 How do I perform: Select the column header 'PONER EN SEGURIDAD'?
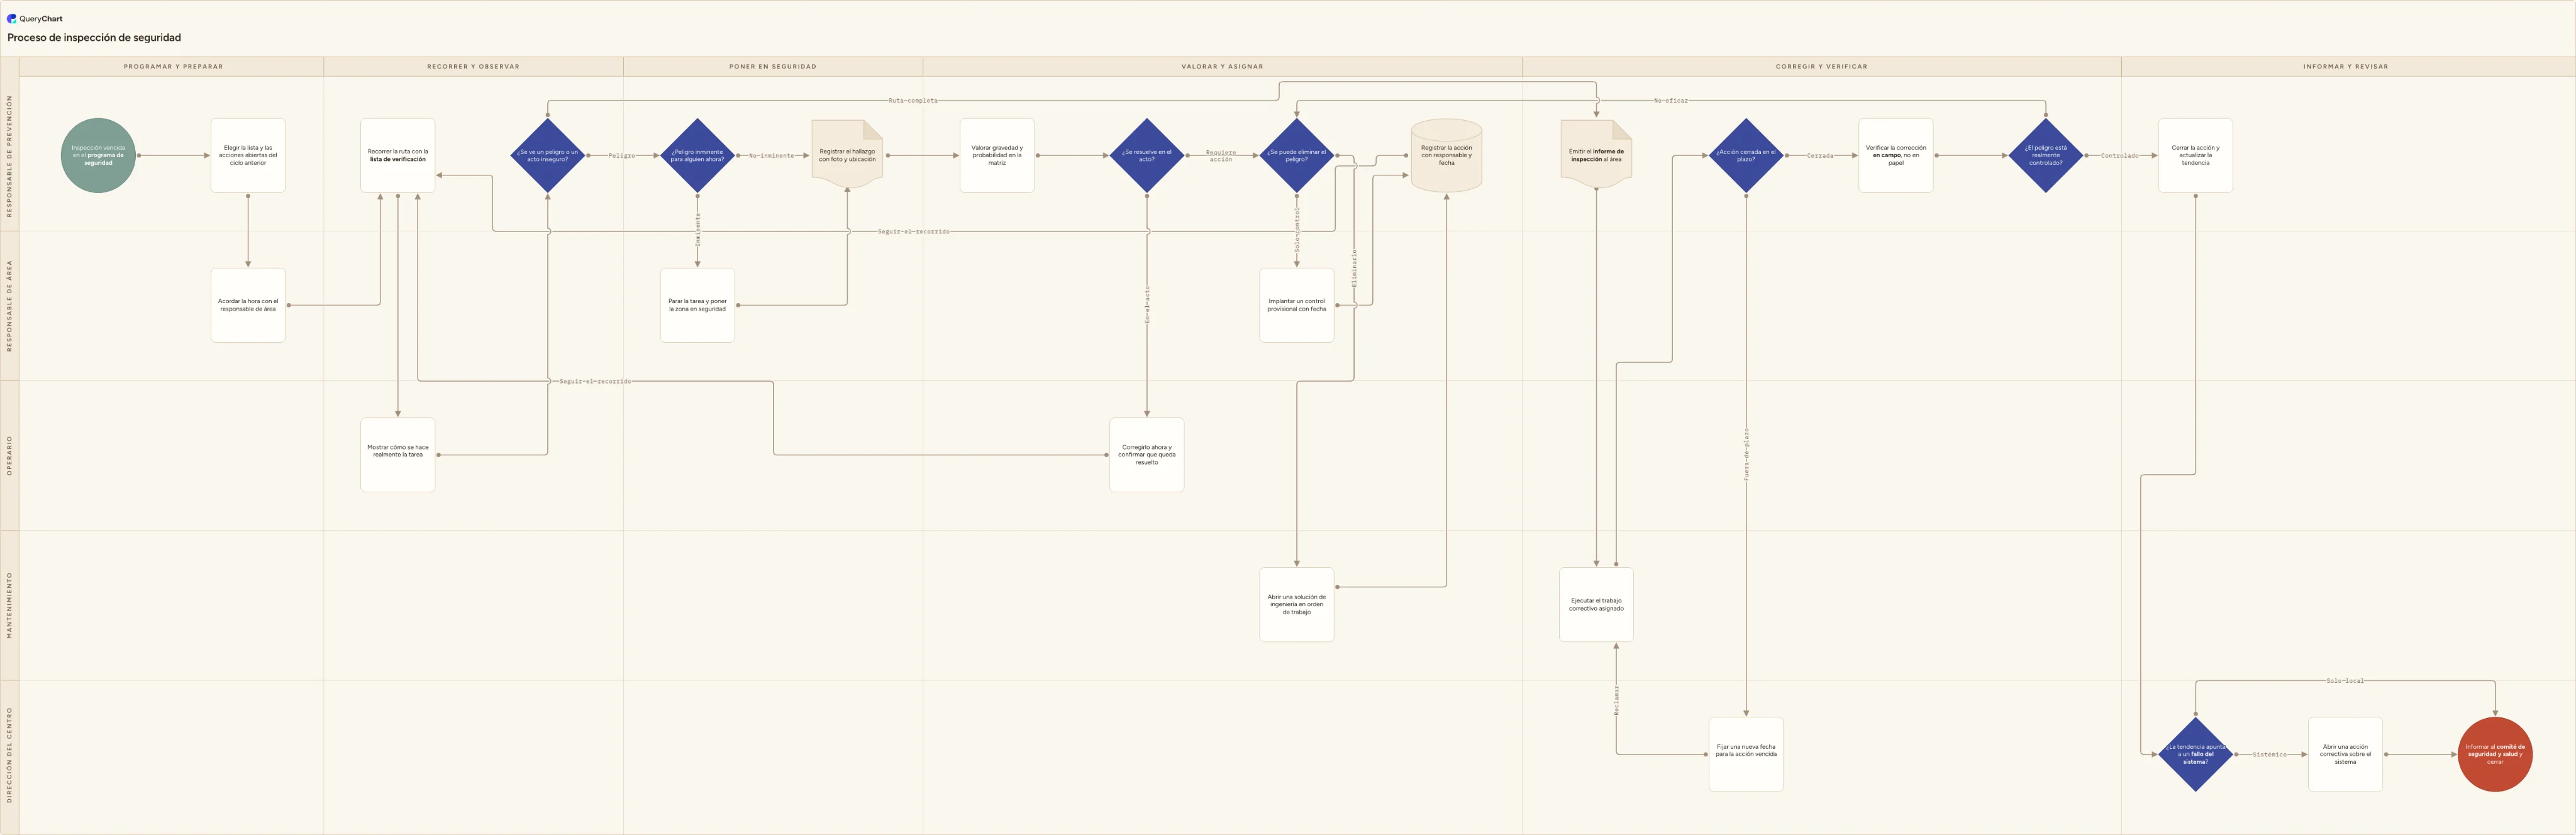(773, 67)
